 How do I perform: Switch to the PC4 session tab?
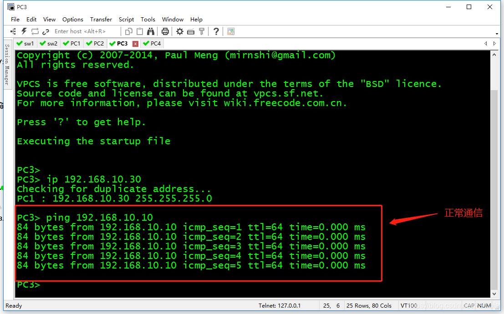(x=153, y=43)
